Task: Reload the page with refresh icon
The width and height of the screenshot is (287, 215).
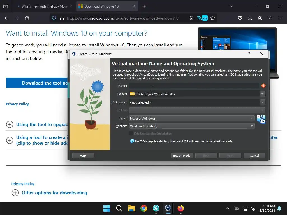Action: [x=27, y=18]
